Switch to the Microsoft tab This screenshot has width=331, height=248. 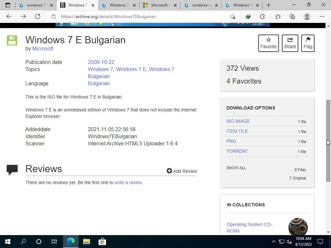coord(160,5)
